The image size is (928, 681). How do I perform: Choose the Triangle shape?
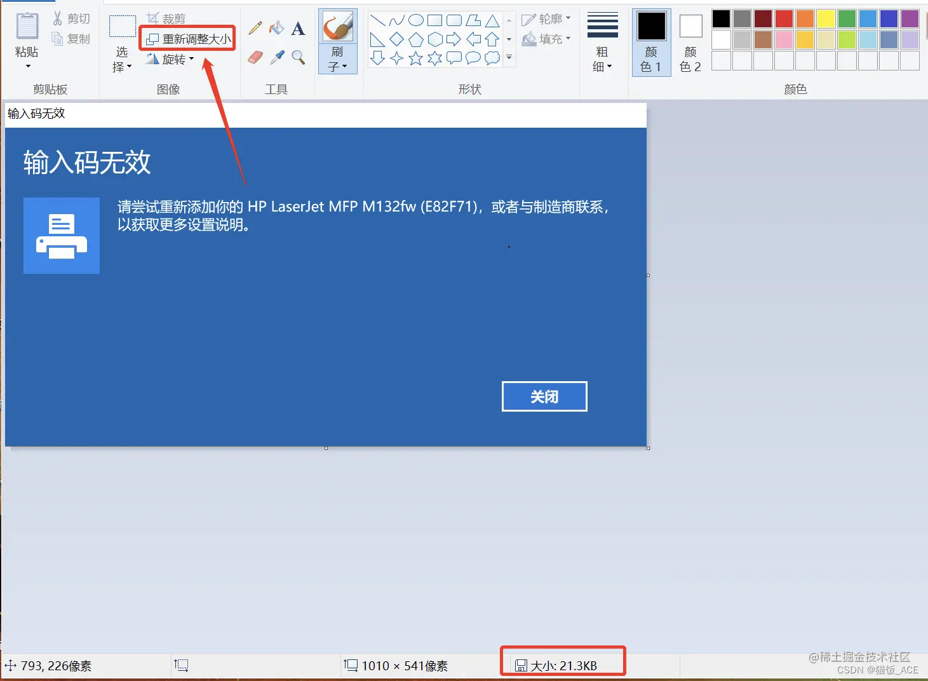[492, 20]
